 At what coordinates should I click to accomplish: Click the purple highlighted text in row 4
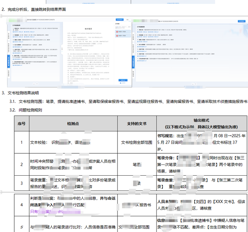(55, 212)
